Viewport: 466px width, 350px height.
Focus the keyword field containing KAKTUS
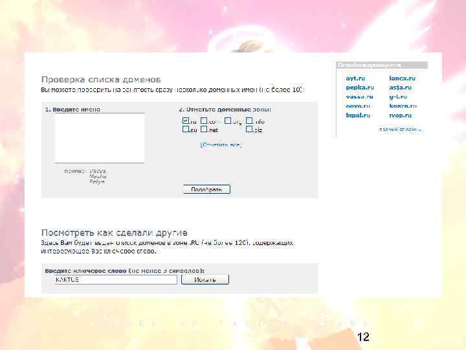(116, 280)
